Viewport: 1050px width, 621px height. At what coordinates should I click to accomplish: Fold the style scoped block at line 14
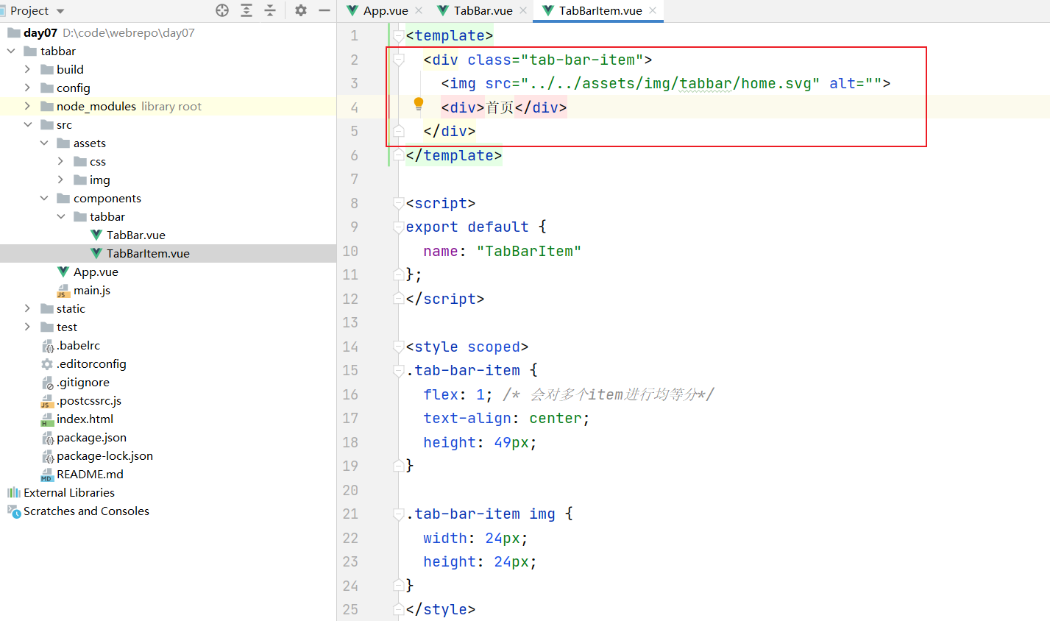point(398,347)
